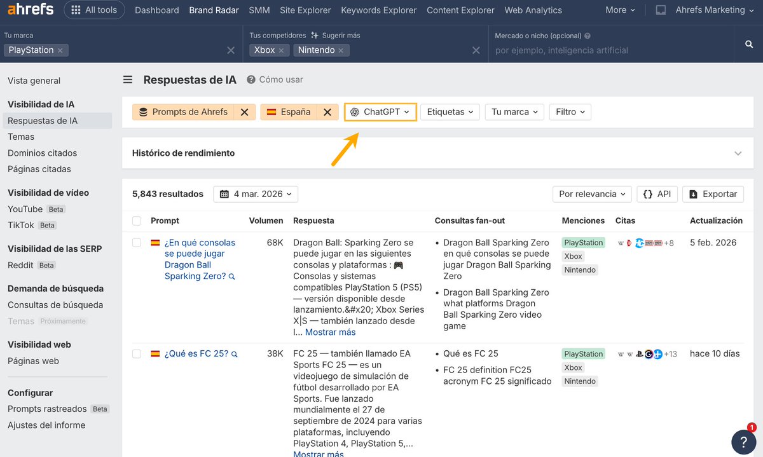Click search icon beside ¿Qué es FC 25?
This screenshot has height=457, width=763.
coord(235,354)
